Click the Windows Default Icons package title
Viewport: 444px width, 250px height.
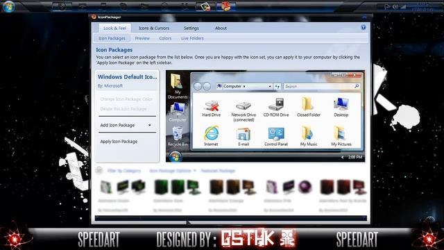click(128, 77)
